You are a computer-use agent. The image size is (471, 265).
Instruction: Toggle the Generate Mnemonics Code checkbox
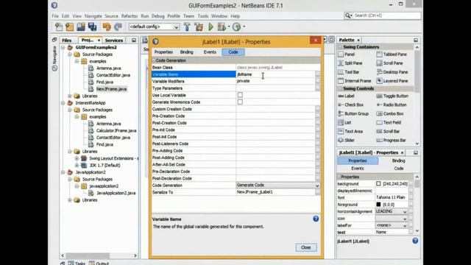[x=240, y=102]
